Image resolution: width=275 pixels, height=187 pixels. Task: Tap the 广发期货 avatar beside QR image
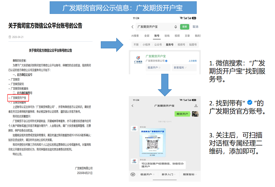pos(134,128)
